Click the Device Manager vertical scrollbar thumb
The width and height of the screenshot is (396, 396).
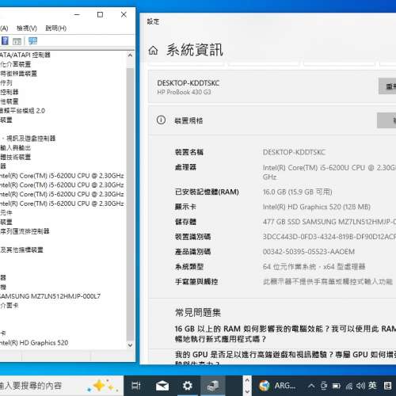pyautogui.click(x=130, y=204)
